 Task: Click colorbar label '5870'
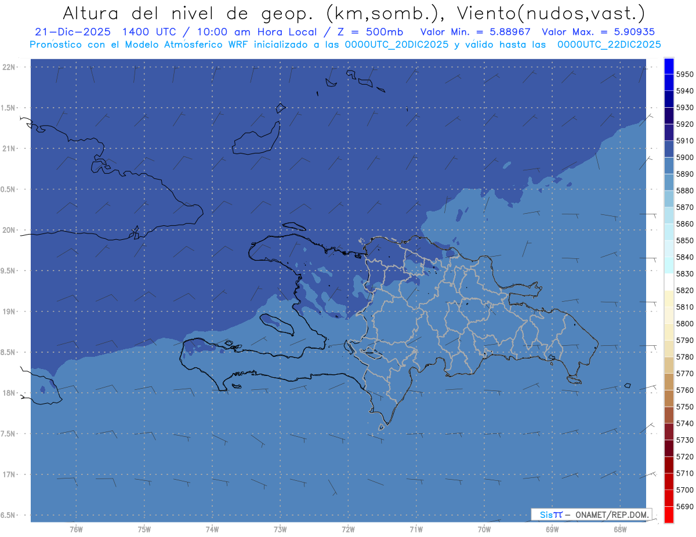click(685, 207)
